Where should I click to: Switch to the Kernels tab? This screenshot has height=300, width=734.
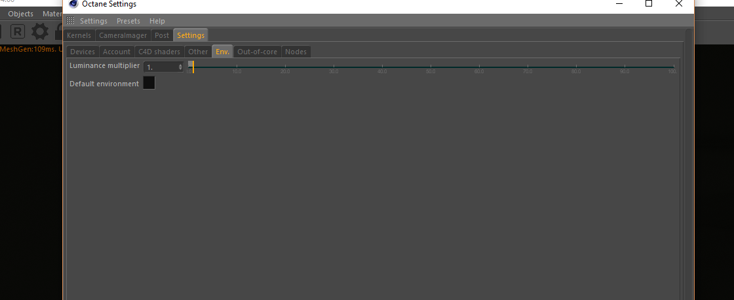click(79, 35)
